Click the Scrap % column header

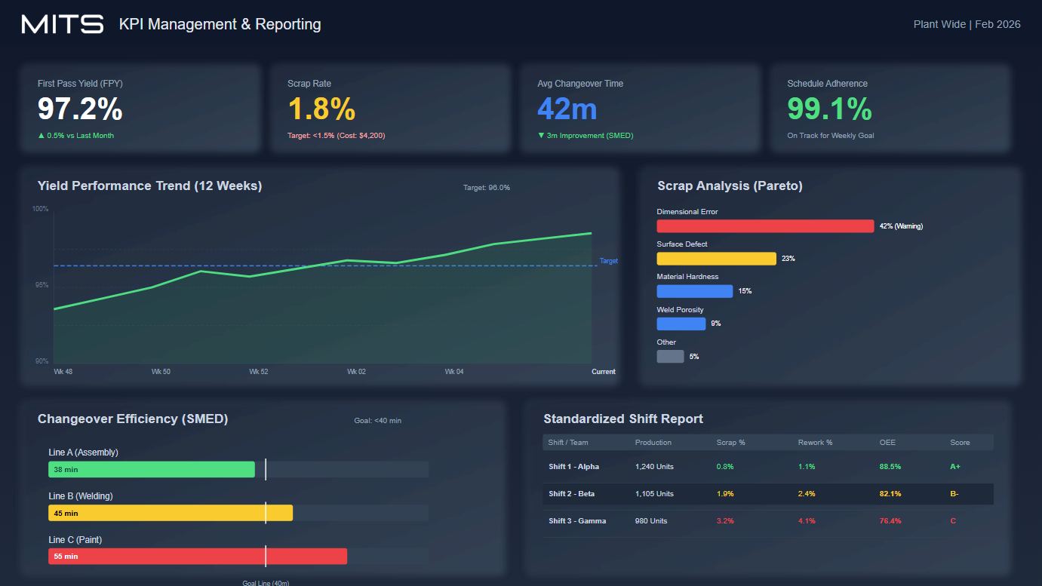pos(730,443)
